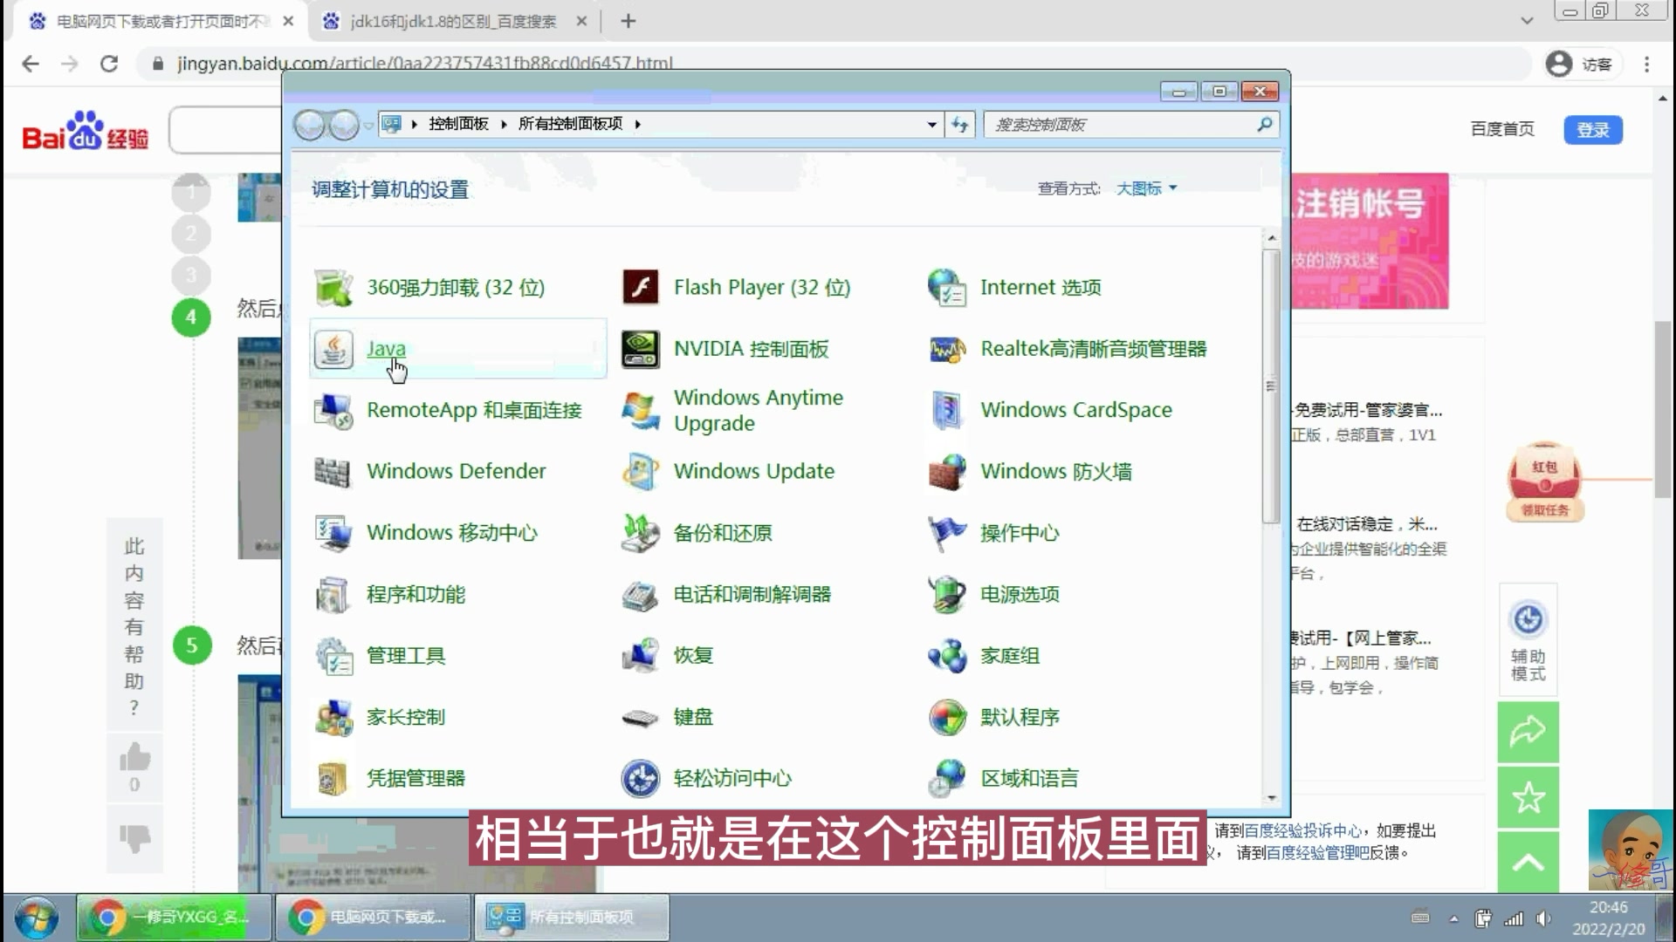The width and height of the screenshot is (1676, 942).
Task: Click Chrome back arrow
Action: click(31, 64)
